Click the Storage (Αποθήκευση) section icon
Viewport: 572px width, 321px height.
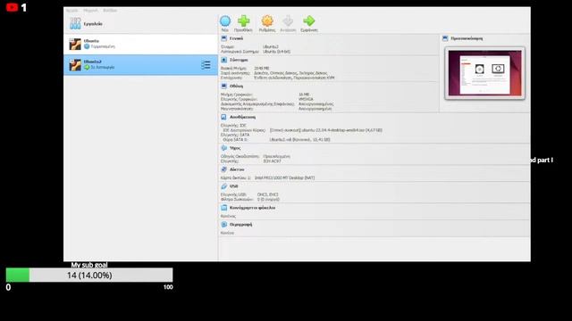tap(224, 117)
